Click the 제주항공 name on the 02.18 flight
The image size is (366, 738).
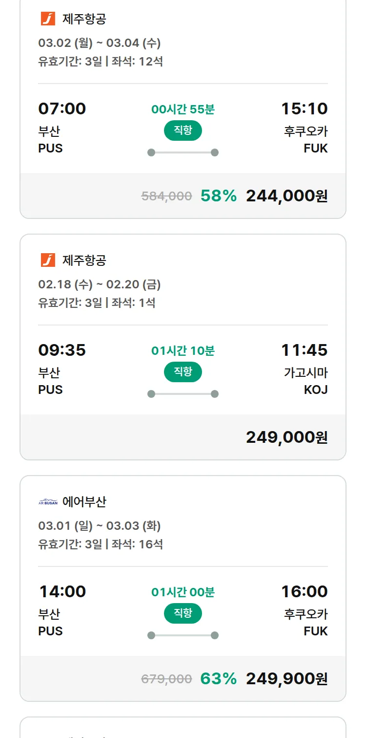84,260
